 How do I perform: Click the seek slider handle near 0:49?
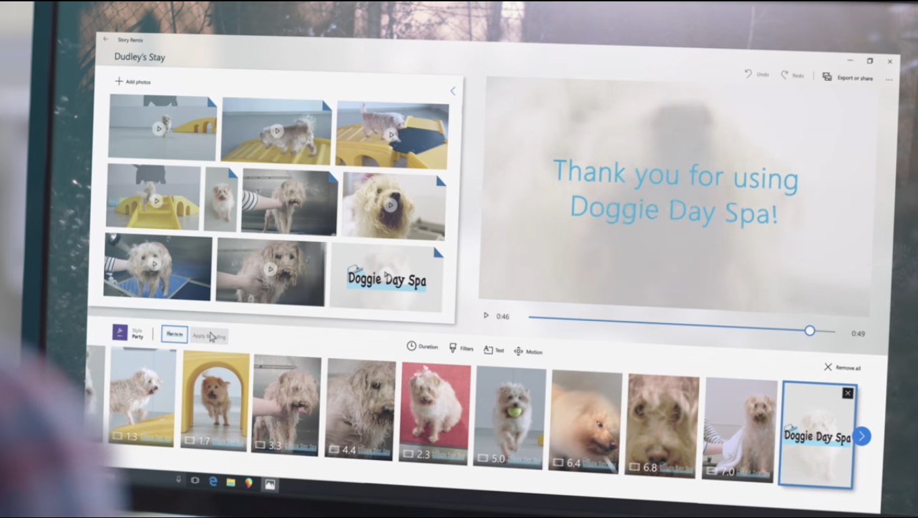click(809, 330)
